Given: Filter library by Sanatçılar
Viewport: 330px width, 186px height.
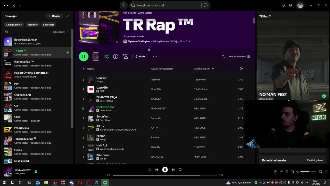Looking at the screenshot, I should tap(48, 25).
